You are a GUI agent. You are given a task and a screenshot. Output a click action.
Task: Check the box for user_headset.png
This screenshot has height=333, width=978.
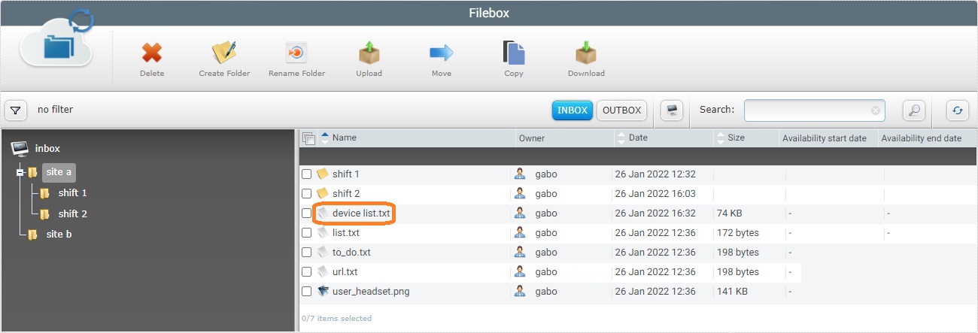pyautogui.click(x=307, y=292)
